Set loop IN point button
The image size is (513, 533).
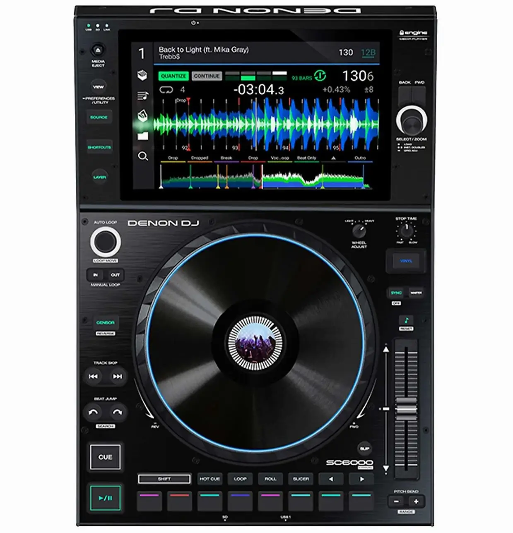(x=96, y=275)
